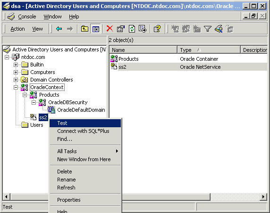Expand the Builtin tree node
Image resolution: width=270 pixels, height=213 pixels.
coord(16,65)
